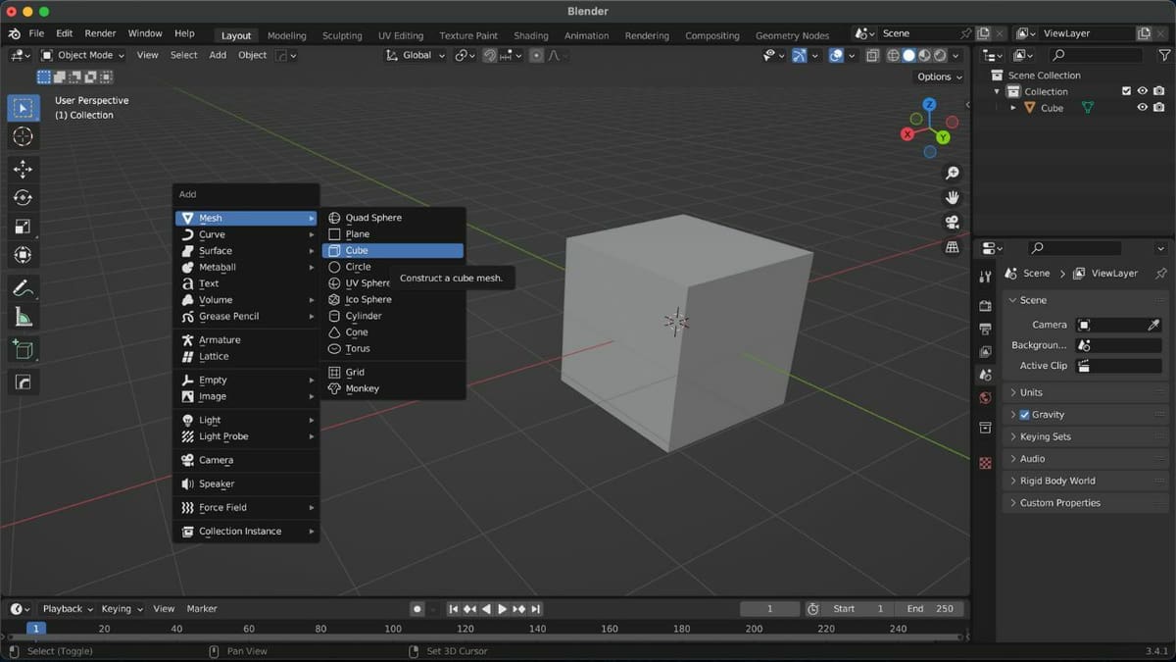
Task: Click the red X axis gizmo
Action: click(x=908, y=133)
